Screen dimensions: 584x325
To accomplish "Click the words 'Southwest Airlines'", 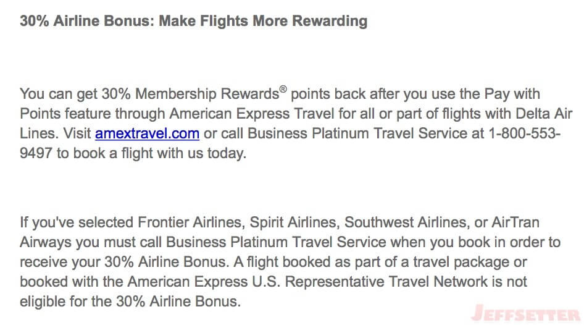I will click(407, 222).
